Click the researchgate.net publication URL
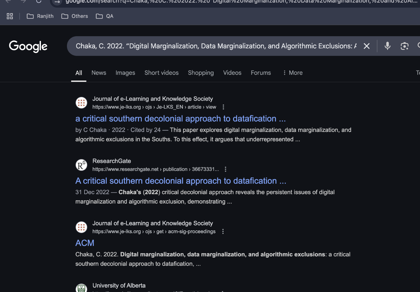 [156, 169]
